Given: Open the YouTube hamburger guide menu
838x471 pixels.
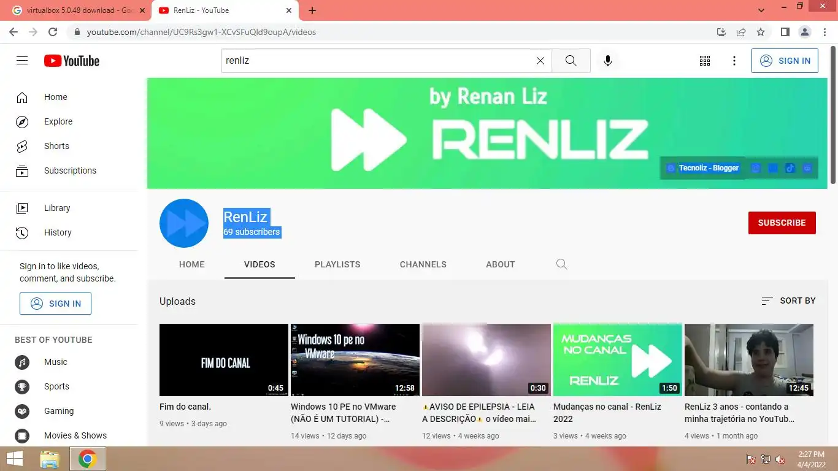Looking at the screenshot, I should pos(22,61).
